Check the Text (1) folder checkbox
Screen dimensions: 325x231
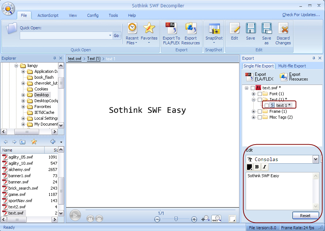point(260,100)
